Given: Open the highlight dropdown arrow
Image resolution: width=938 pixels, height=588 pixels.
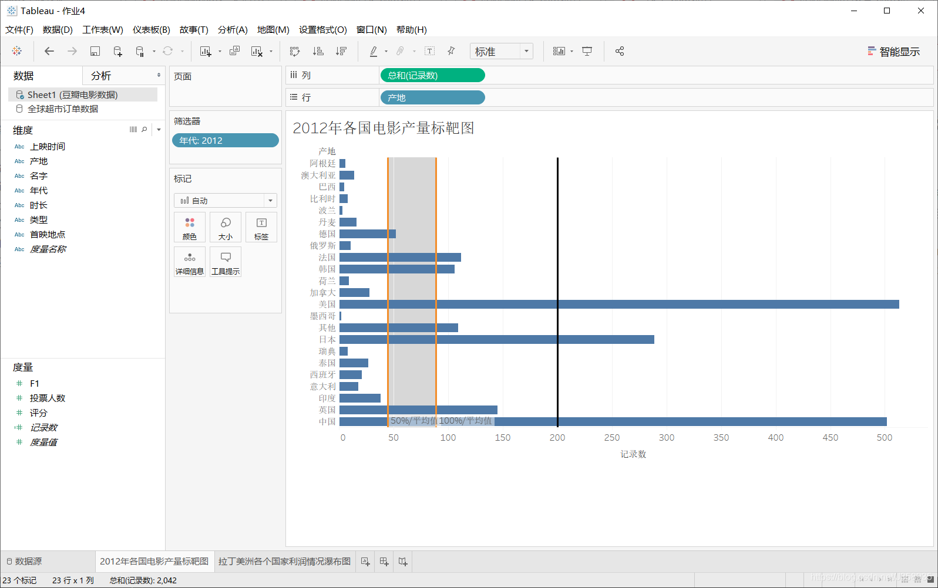Looking at the screenshot, I should [x=386, y=51].
